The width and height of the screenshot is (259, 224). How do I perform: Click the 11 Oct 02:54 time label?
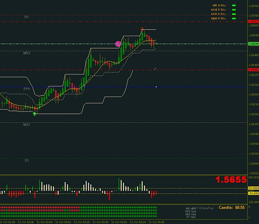point(45,222)
